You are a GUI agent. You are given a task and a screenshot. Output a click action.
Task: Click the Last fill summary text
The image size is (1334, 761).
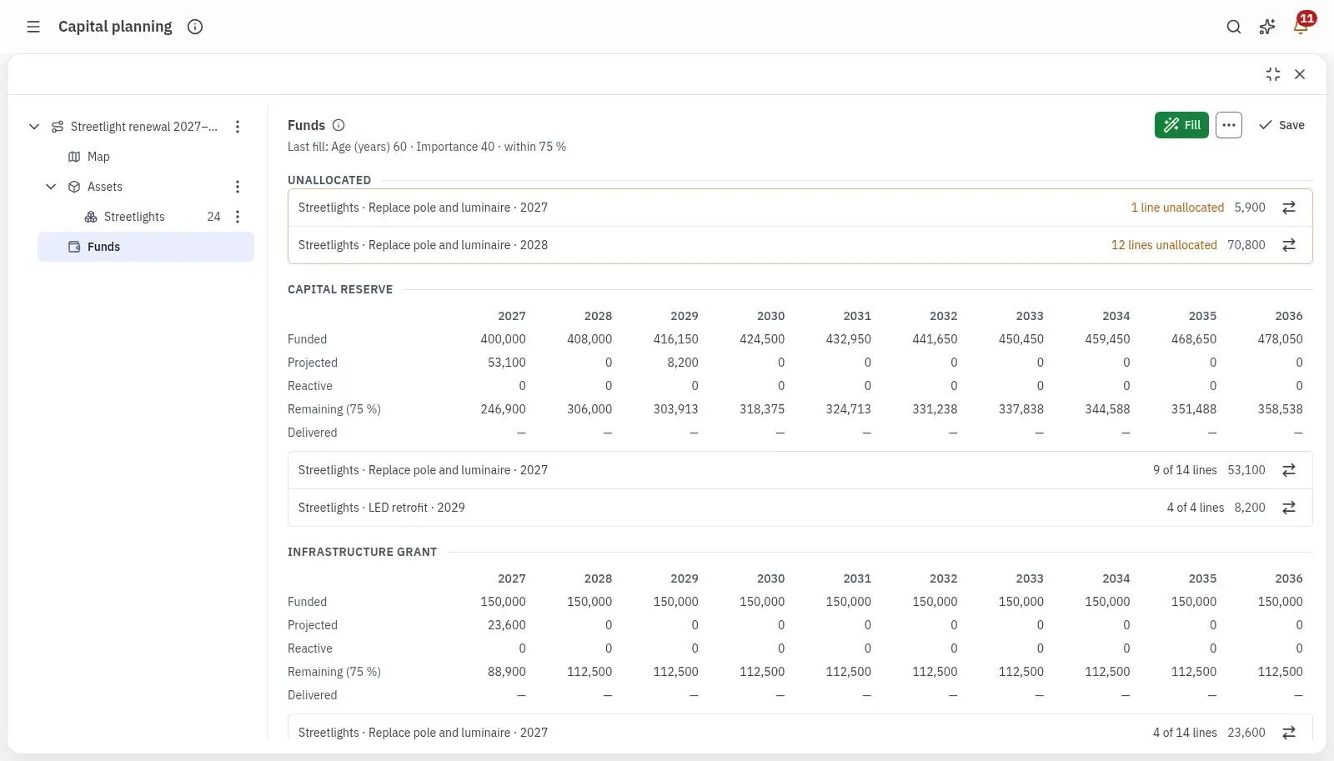coord(427,147)
